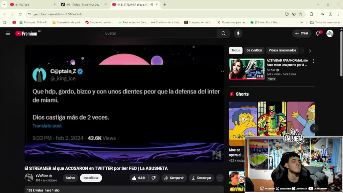Open notifications bell
The image size is (343, 193).
318,33
